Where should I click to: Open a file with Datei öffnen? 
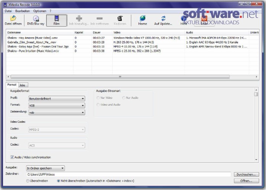point(13,20)
